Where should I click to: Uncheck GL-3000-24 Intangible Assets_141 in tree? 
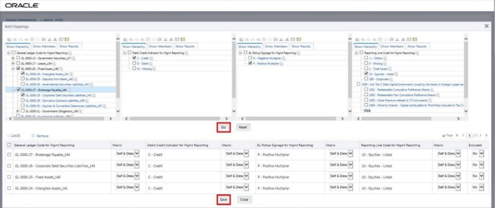(23, 73)
